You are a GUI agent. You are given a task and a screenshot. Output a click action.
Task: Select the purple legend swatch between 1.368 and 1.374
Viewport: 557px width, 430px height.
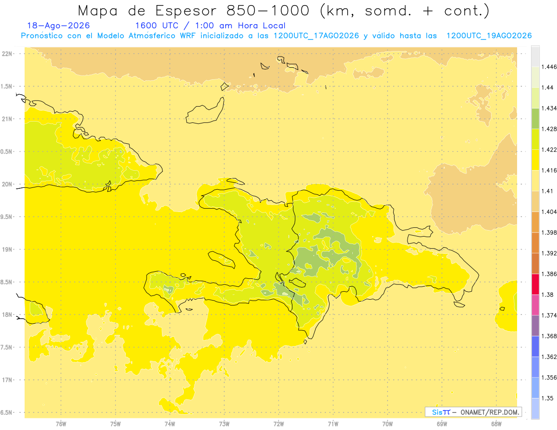pos(535,326)
